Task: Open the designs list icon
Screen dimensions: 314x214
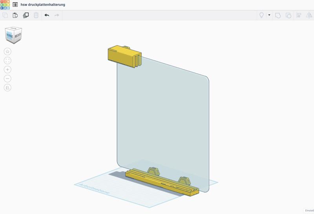Action: point(15,4)
